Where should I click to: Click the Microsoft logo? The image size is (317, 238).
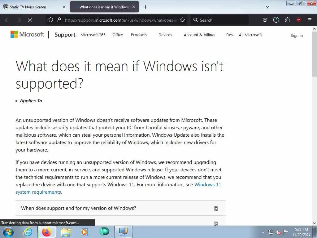(x=27, y=35)
